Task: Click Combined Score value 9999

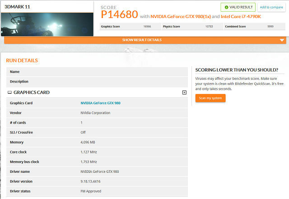Action: pyautogui.click(x=270, y=27)
